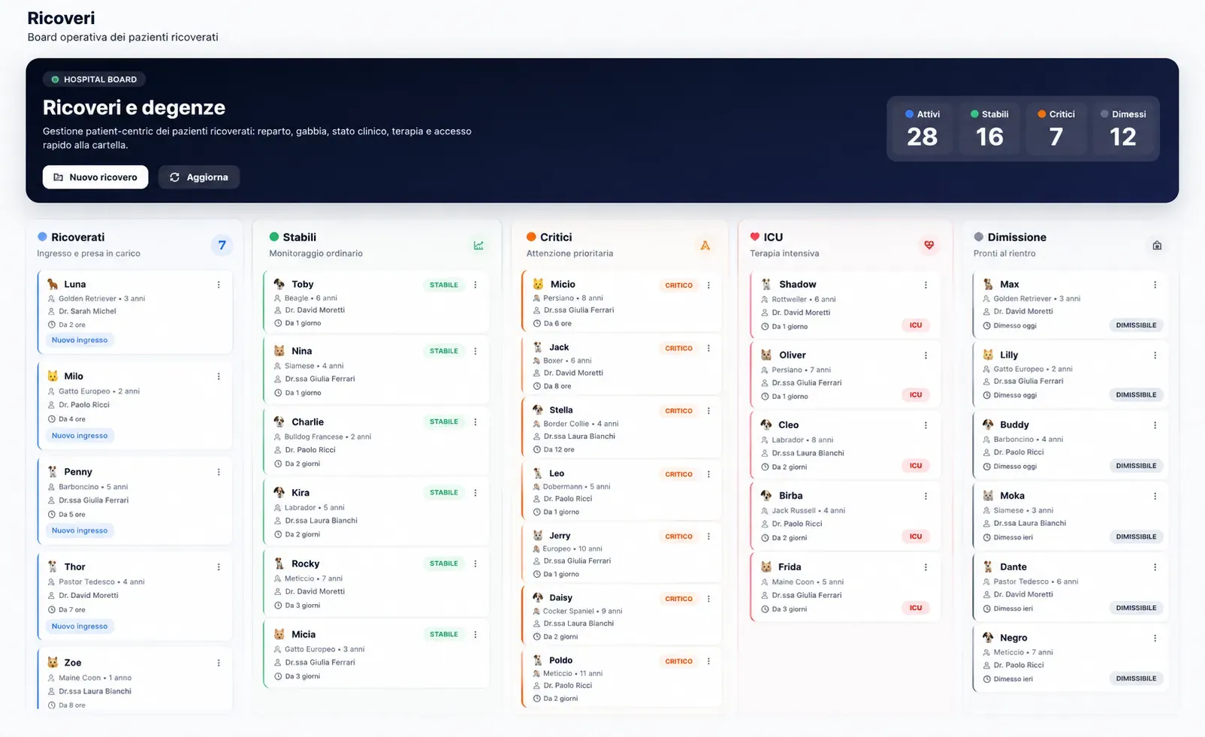Click the warning triangle icon in Critici header
Image resolution: width=1205 pixels, height=737 pixels.
click(705, 246)
